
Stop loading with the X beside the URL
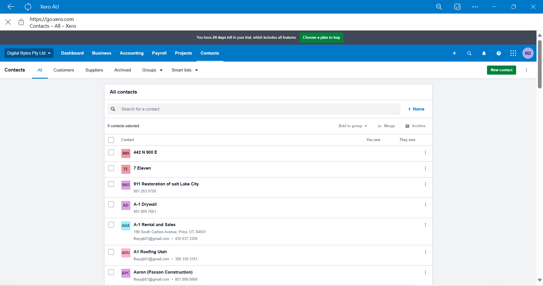tap(8, 22)
